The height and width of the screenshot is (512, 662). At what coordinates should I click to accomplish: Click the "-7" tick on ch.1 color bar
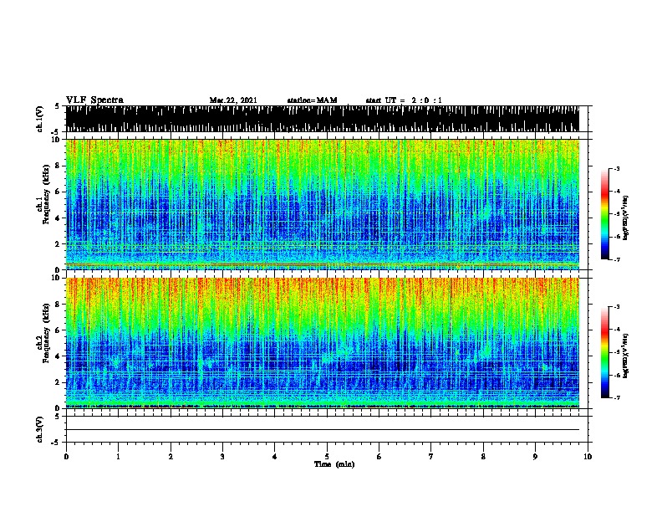pyautogui.click(x=616, y=259)
